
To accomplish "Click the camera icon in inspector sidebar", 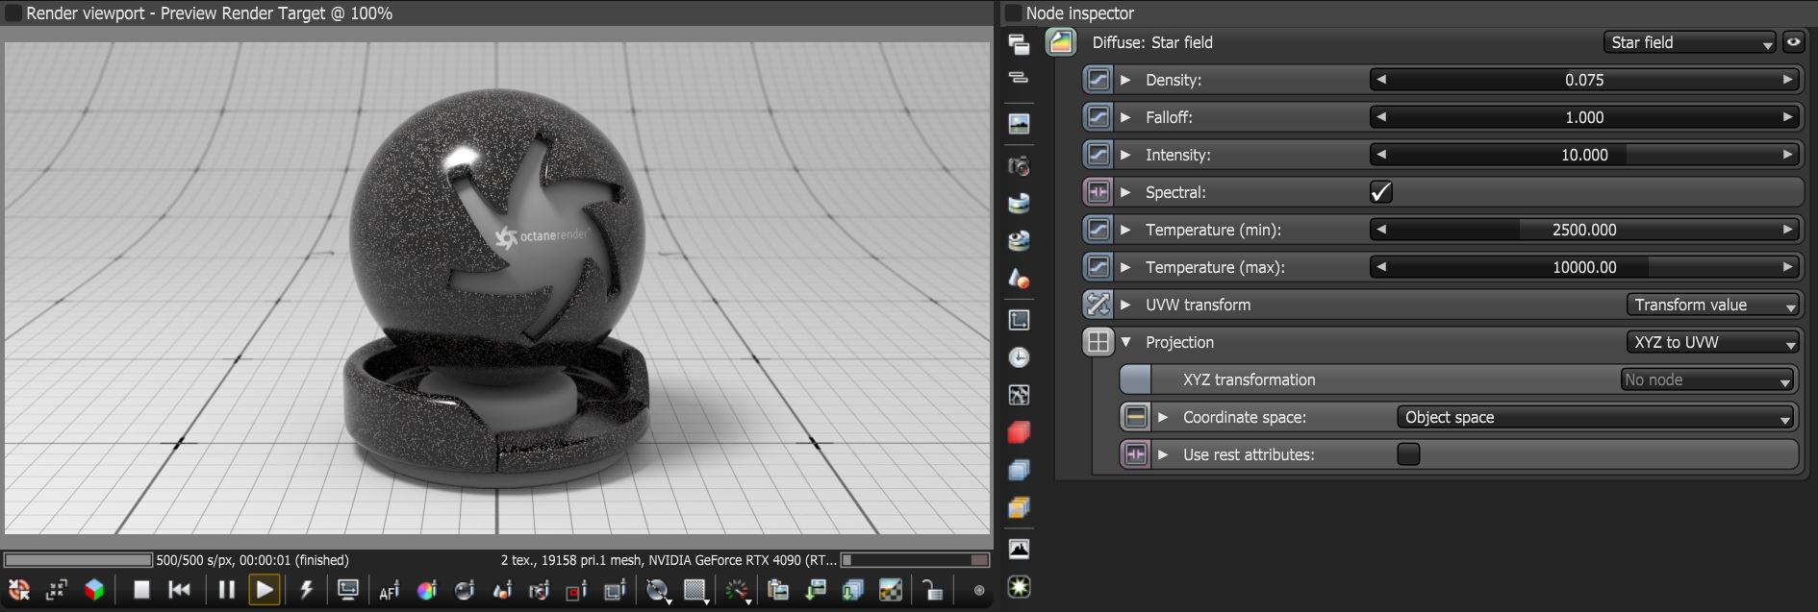I will point(1019,166).
